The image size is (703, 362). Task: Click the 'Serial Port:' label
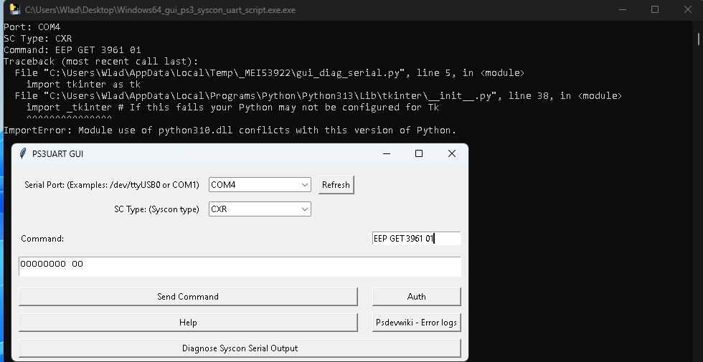tap(112, 185)
